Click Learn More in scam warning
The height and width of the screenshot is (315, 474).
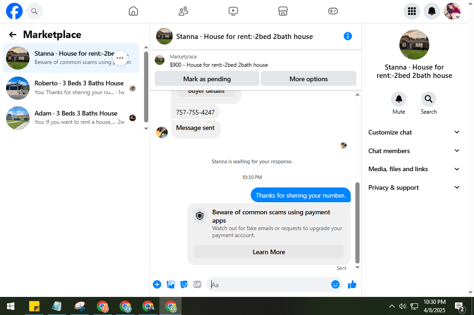268,252
